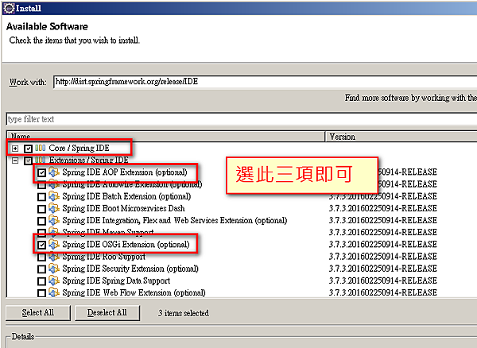Expand the Core / Spring IDE category
Image resolution: width=477 pixels, height=348 pixels.
pyautogui.click(x=15, y=149)
